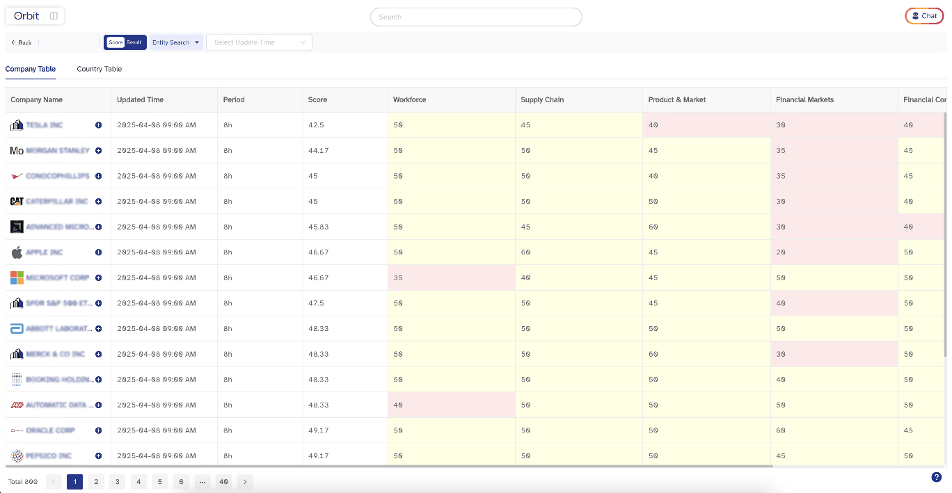Open the Oracle Corp company link

click(x=50, y=430)
